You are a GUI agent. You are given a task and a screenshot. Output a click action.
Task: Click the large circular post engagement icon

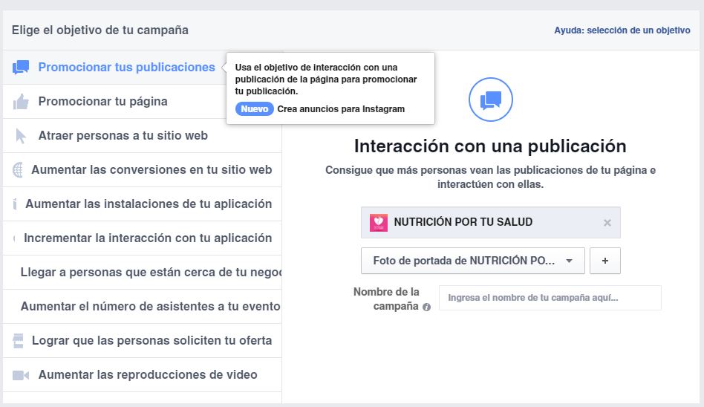(x=490, y=100)
